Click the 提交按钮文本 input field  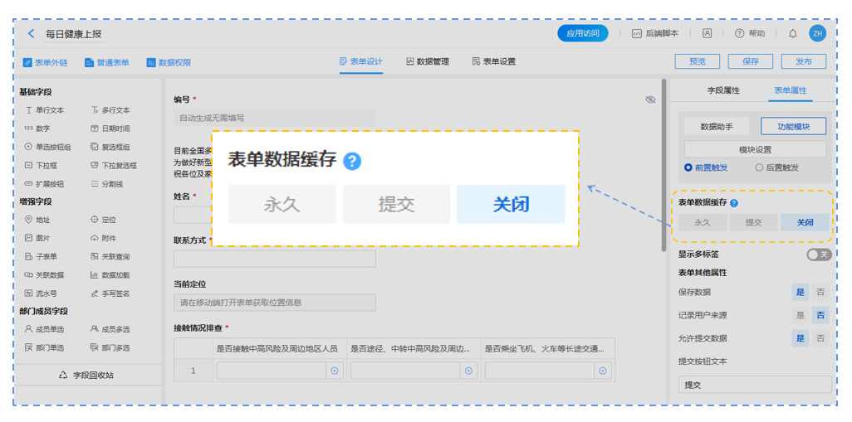pos(754,385)
